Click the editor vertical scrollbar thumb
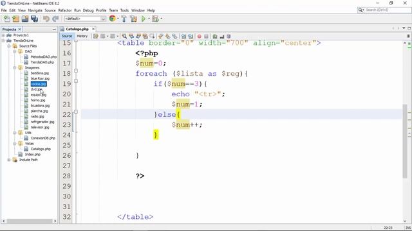This screenshot has height=231, width=412. click(x=405, y=141)
